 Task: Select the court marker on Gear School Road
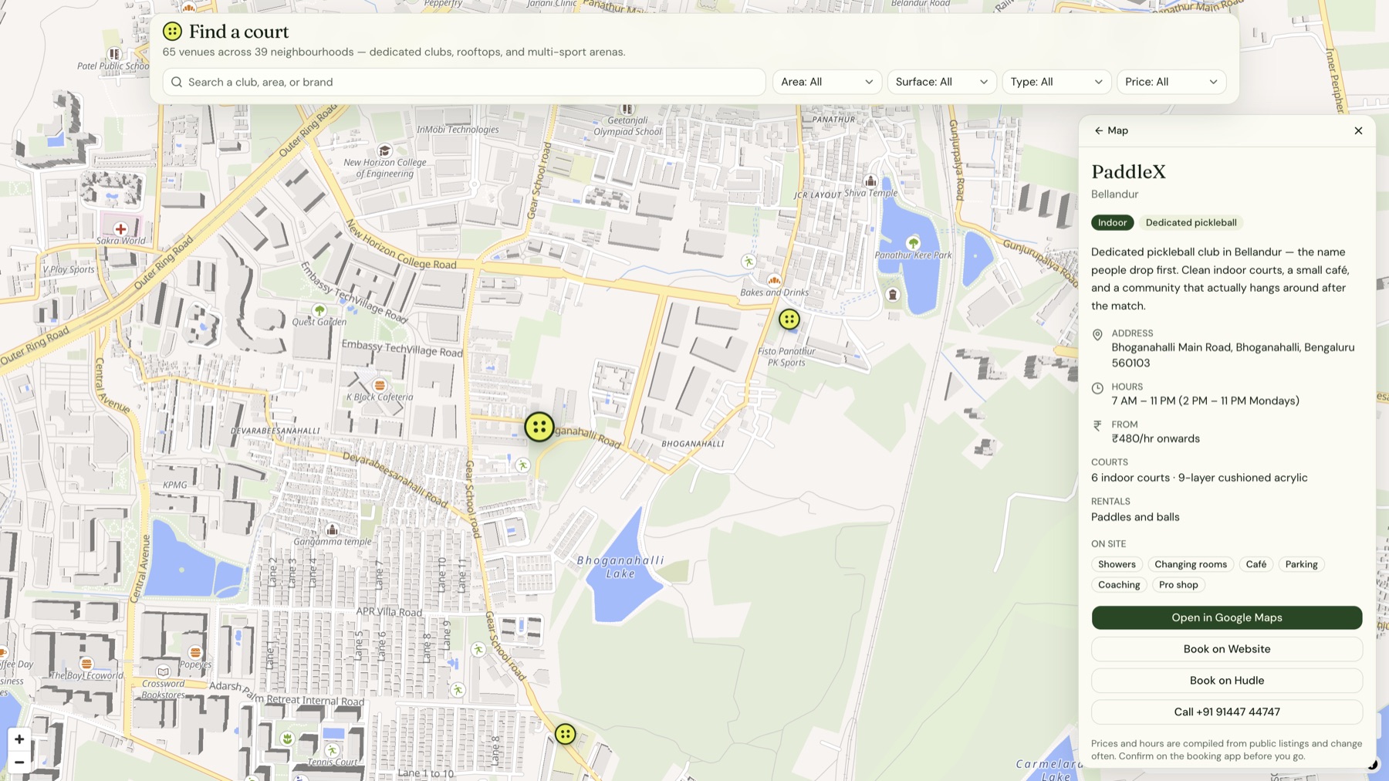566,734
